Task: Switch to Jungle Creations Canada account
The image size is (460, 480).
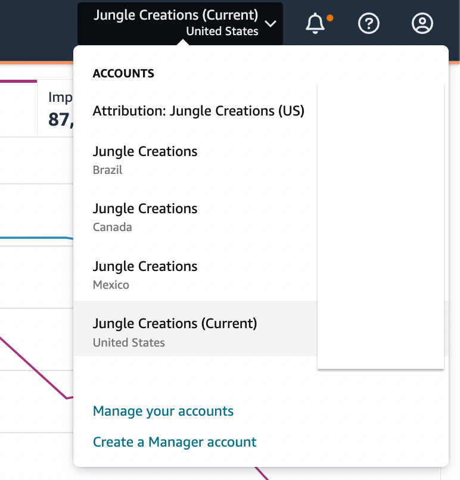Action: [x=195, y=217]
